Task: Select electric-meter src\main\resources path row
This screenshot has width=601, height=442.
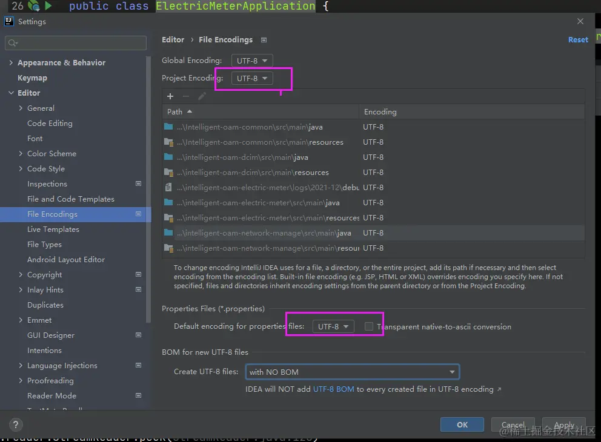Action: tap(373, 217)
